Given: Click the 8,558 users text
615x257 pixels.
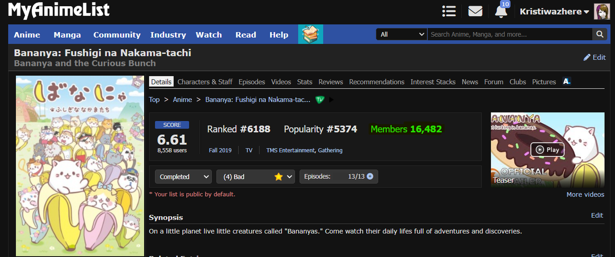Looking at the screenshot, I should [172, 150].
